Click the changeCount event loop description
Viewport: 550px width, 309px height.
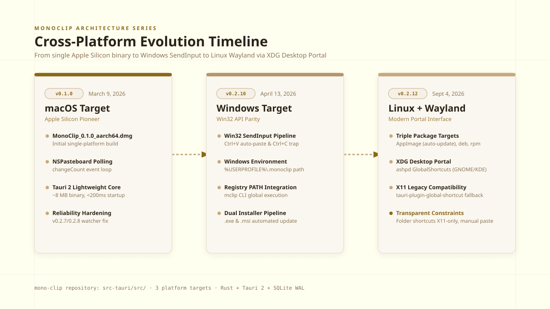coord(82,170)
